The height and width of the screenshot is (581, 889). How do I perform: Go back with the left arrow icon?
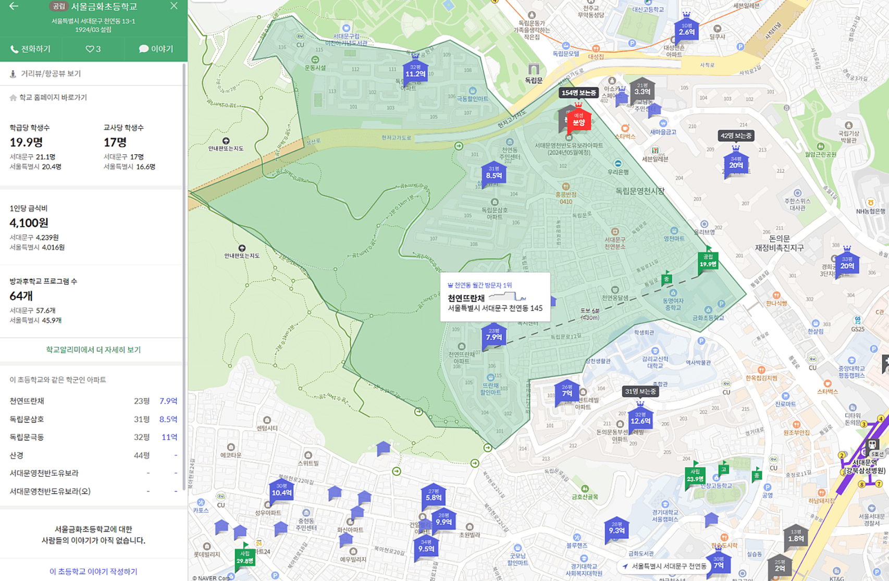coord(14,6)
